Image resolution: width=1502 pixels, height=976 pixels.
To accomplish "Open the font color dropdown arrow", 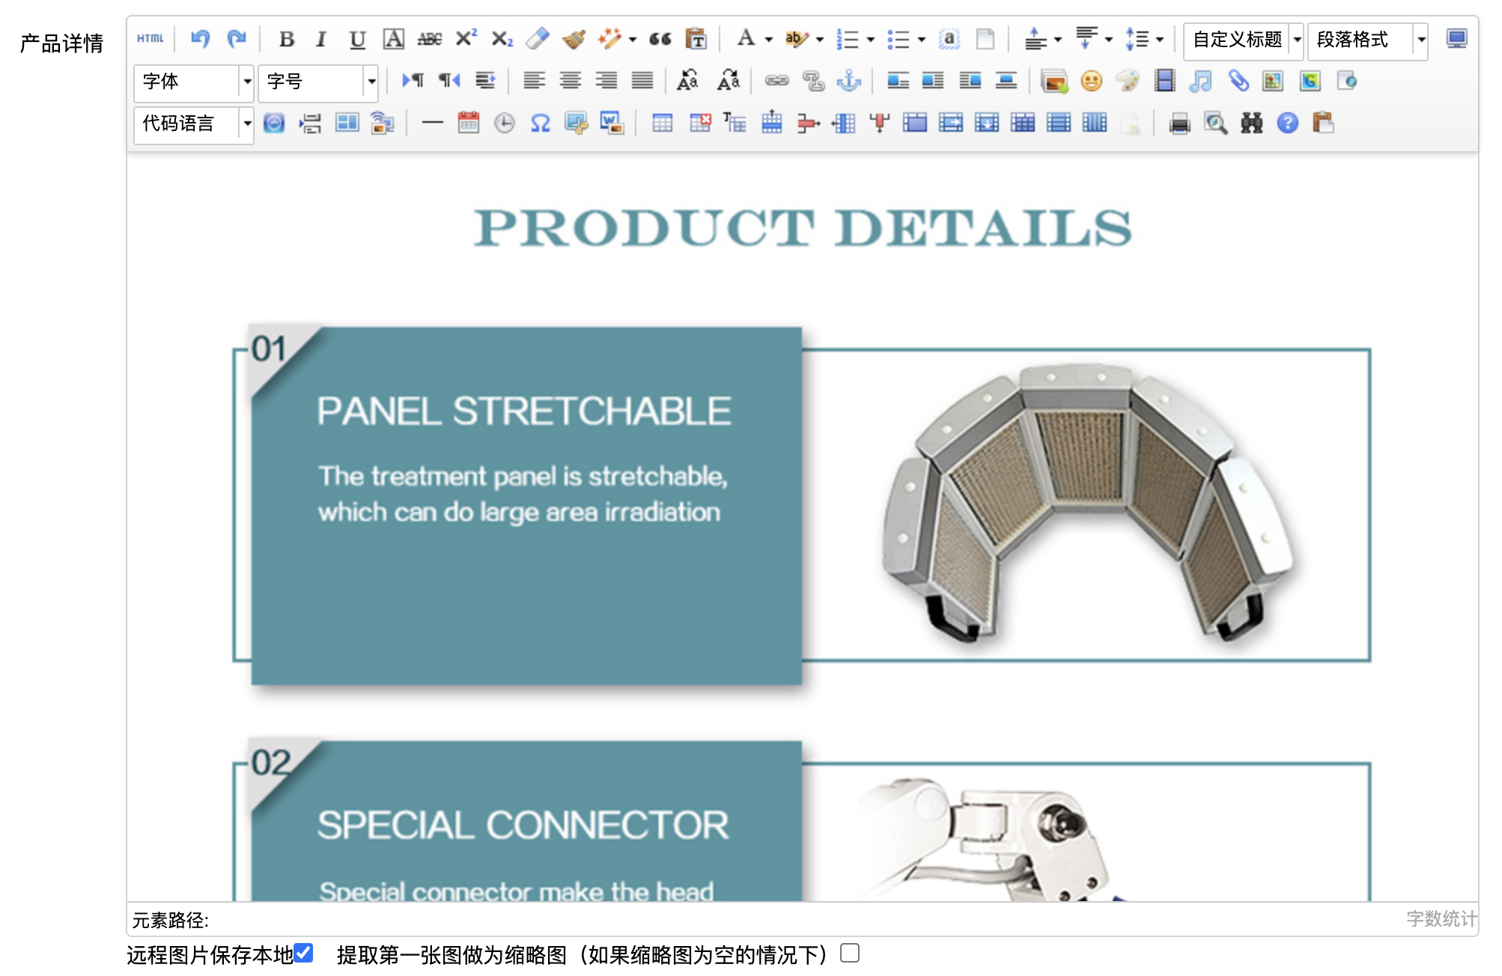I will coord(769,39).
